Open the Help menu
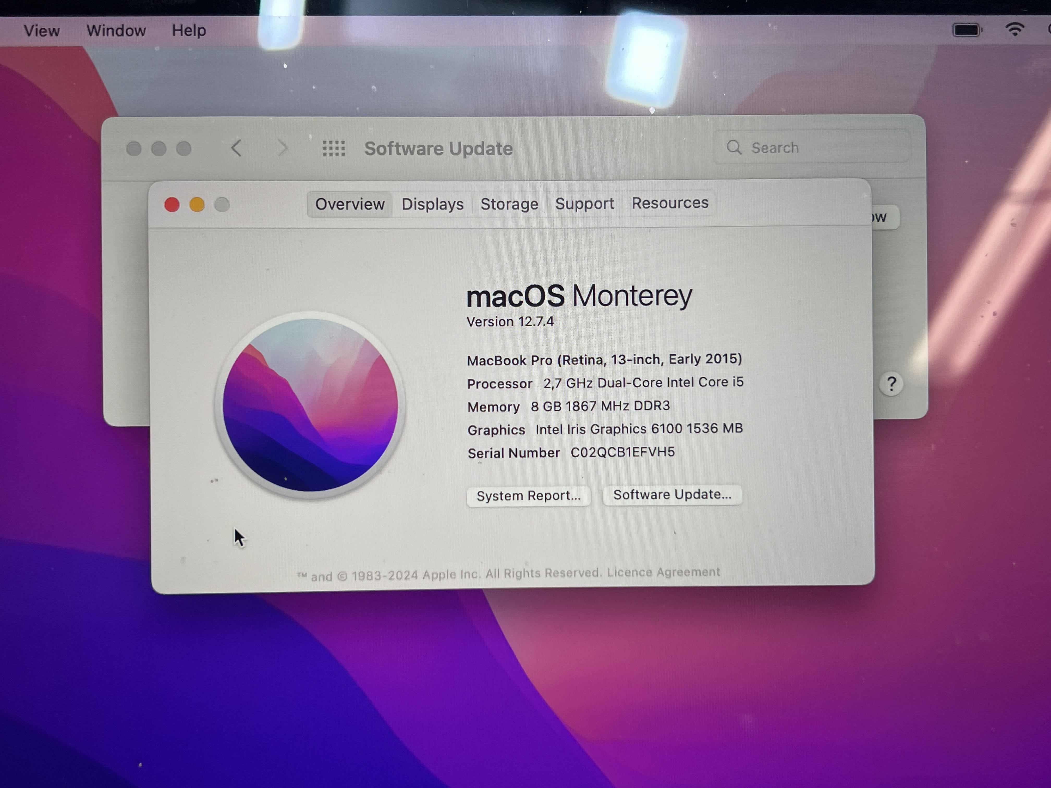1051x788 pixels. coord(189,31)
